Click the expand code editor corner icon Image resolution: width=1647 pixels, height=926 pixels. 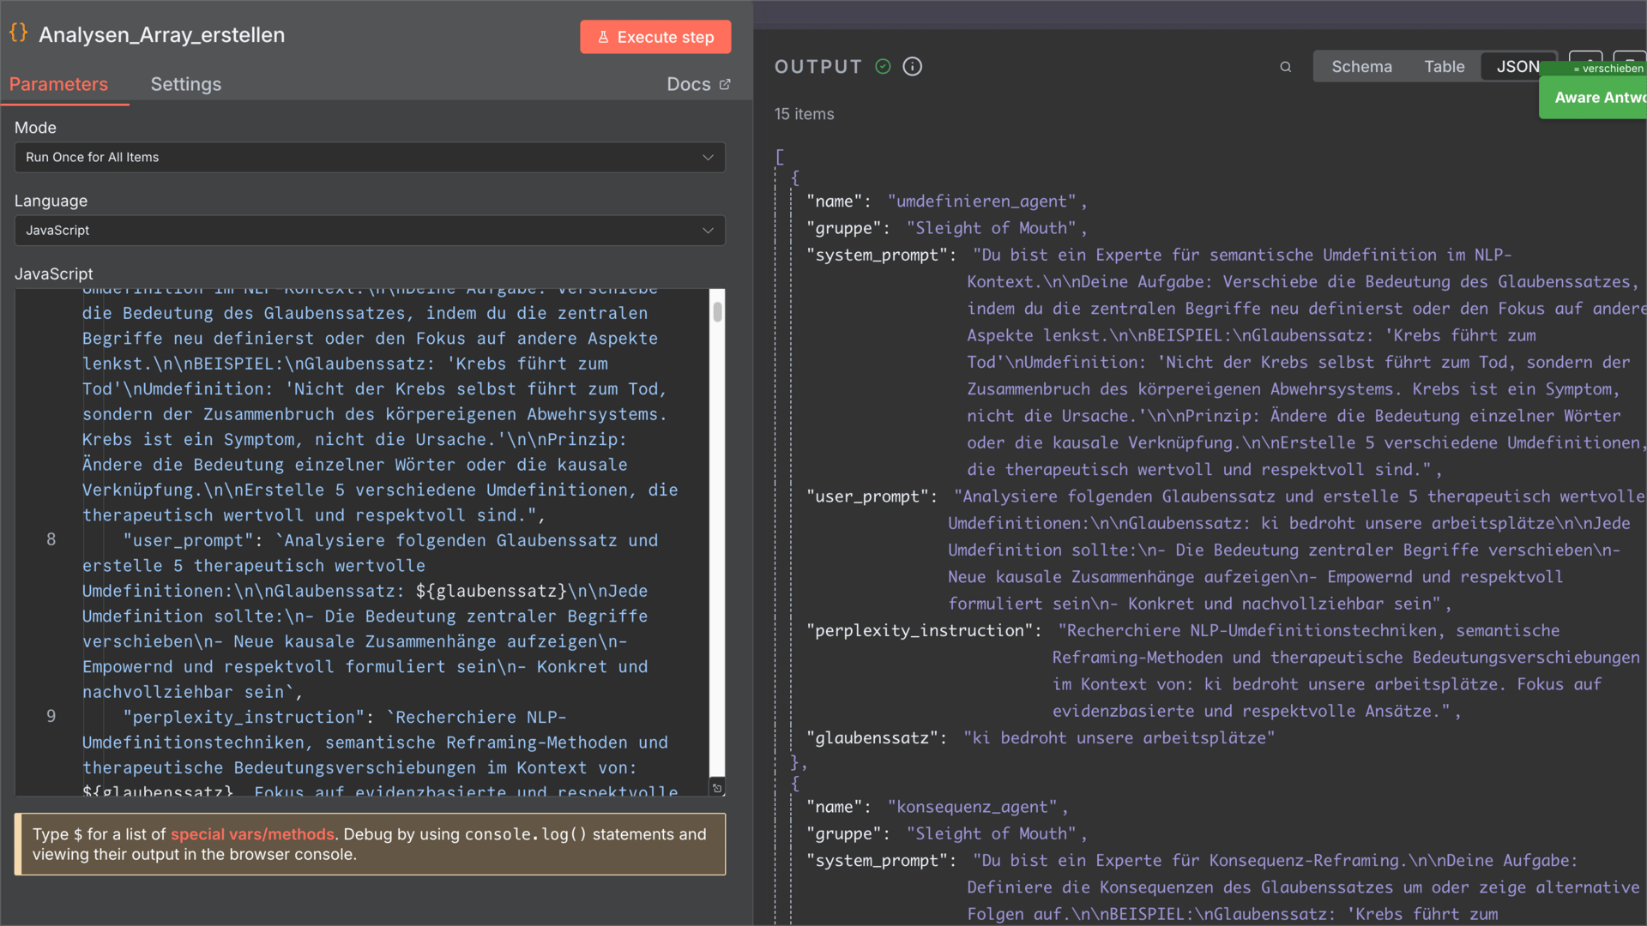pyautogui.click(x=717, y=788)
